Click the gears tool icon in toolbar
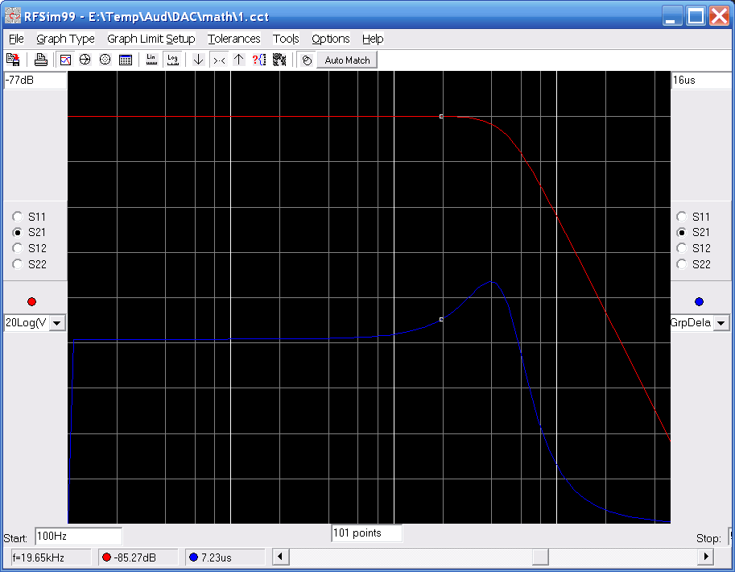Image resolution: width=735 pixels, height=572 pixels. click(x=279, y=60)
